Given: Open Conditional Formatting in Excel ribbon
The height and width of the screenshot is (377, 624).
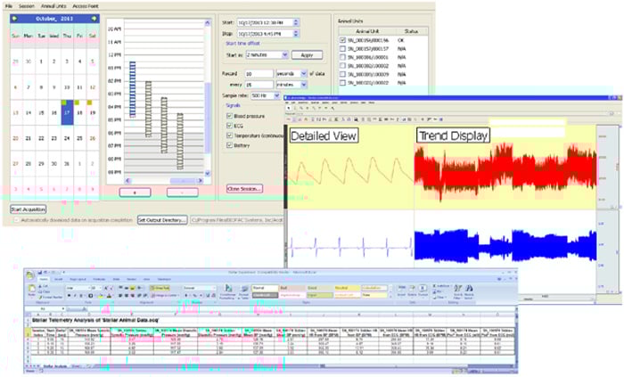Looking at the screenshot, I should [228, 291].
